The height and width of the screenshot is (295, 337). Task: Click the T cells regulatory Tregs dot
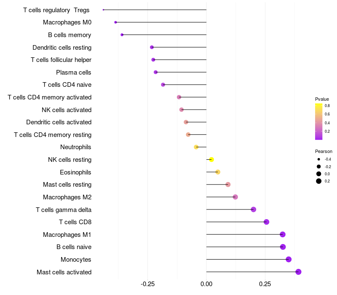(103, 10)
